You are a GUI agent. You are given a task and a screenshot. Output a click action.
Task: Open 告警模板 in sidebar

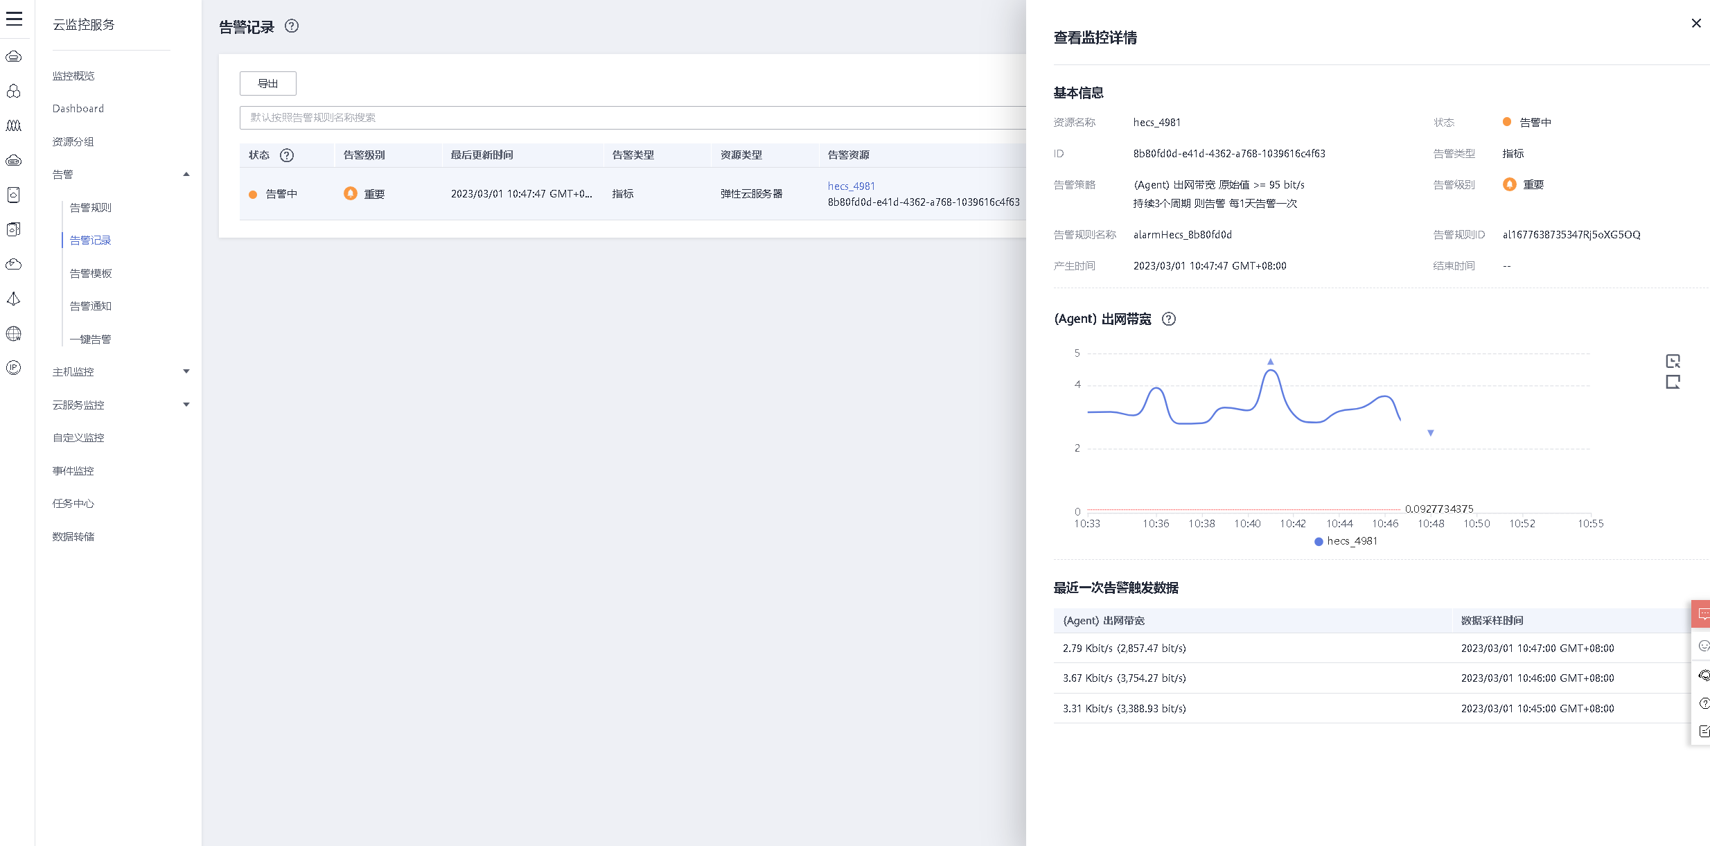91,274
